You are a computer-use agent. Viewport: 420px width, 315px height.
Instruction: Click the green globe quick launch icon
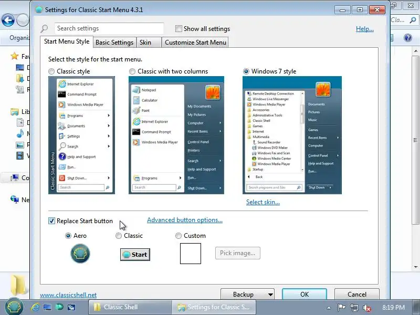coord(59,307)
